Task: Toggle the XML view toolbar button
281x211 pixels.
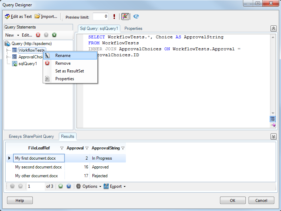Action: [125, 17]
